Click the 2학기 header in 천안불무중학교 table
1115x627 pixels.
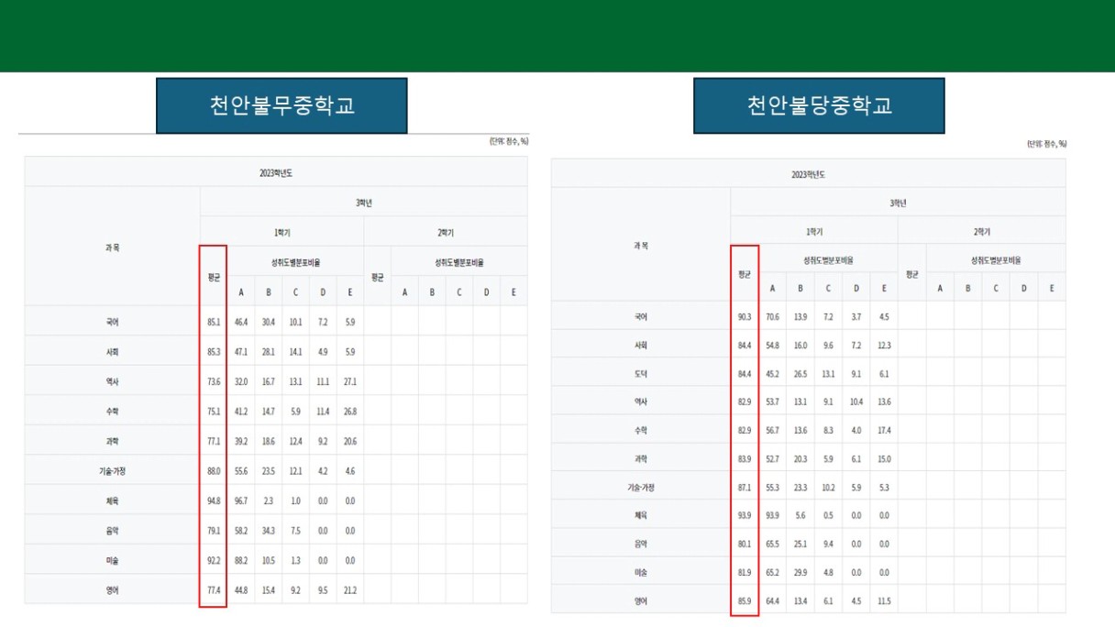coord(446,233)
